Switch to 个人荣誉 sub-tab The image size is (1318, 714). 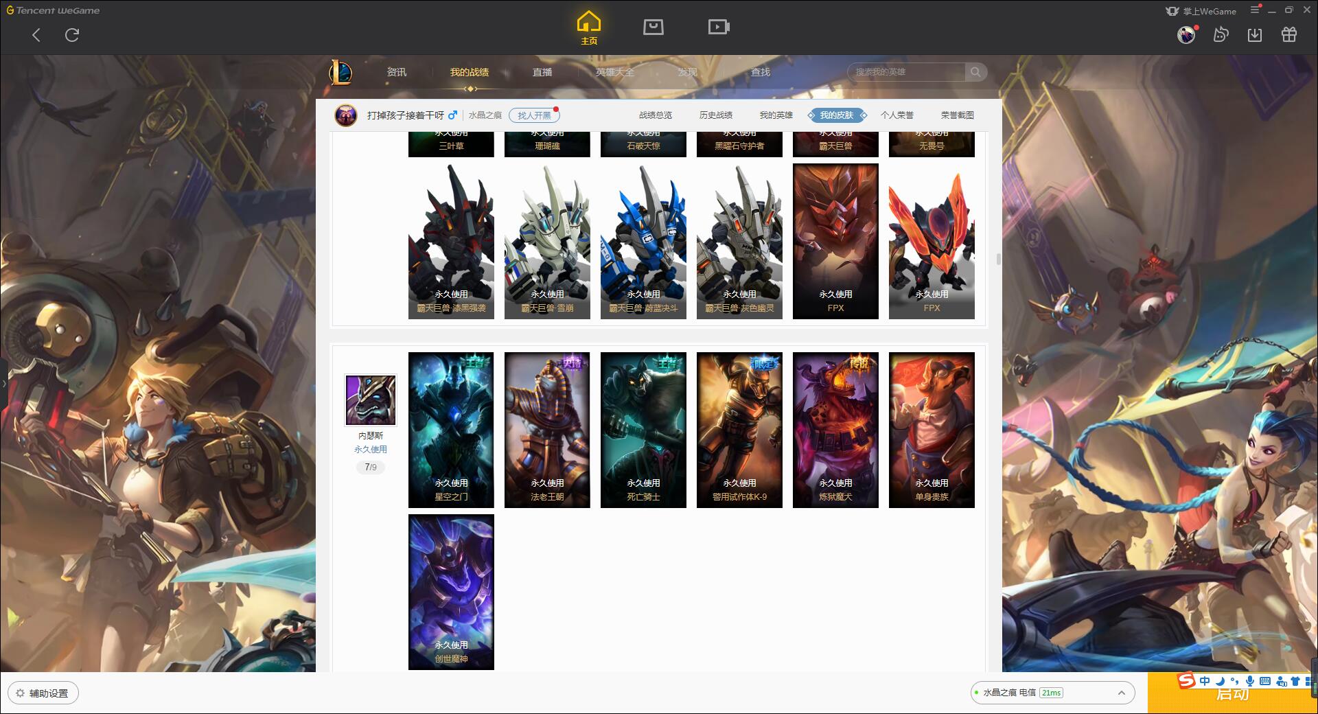point(897,115)
